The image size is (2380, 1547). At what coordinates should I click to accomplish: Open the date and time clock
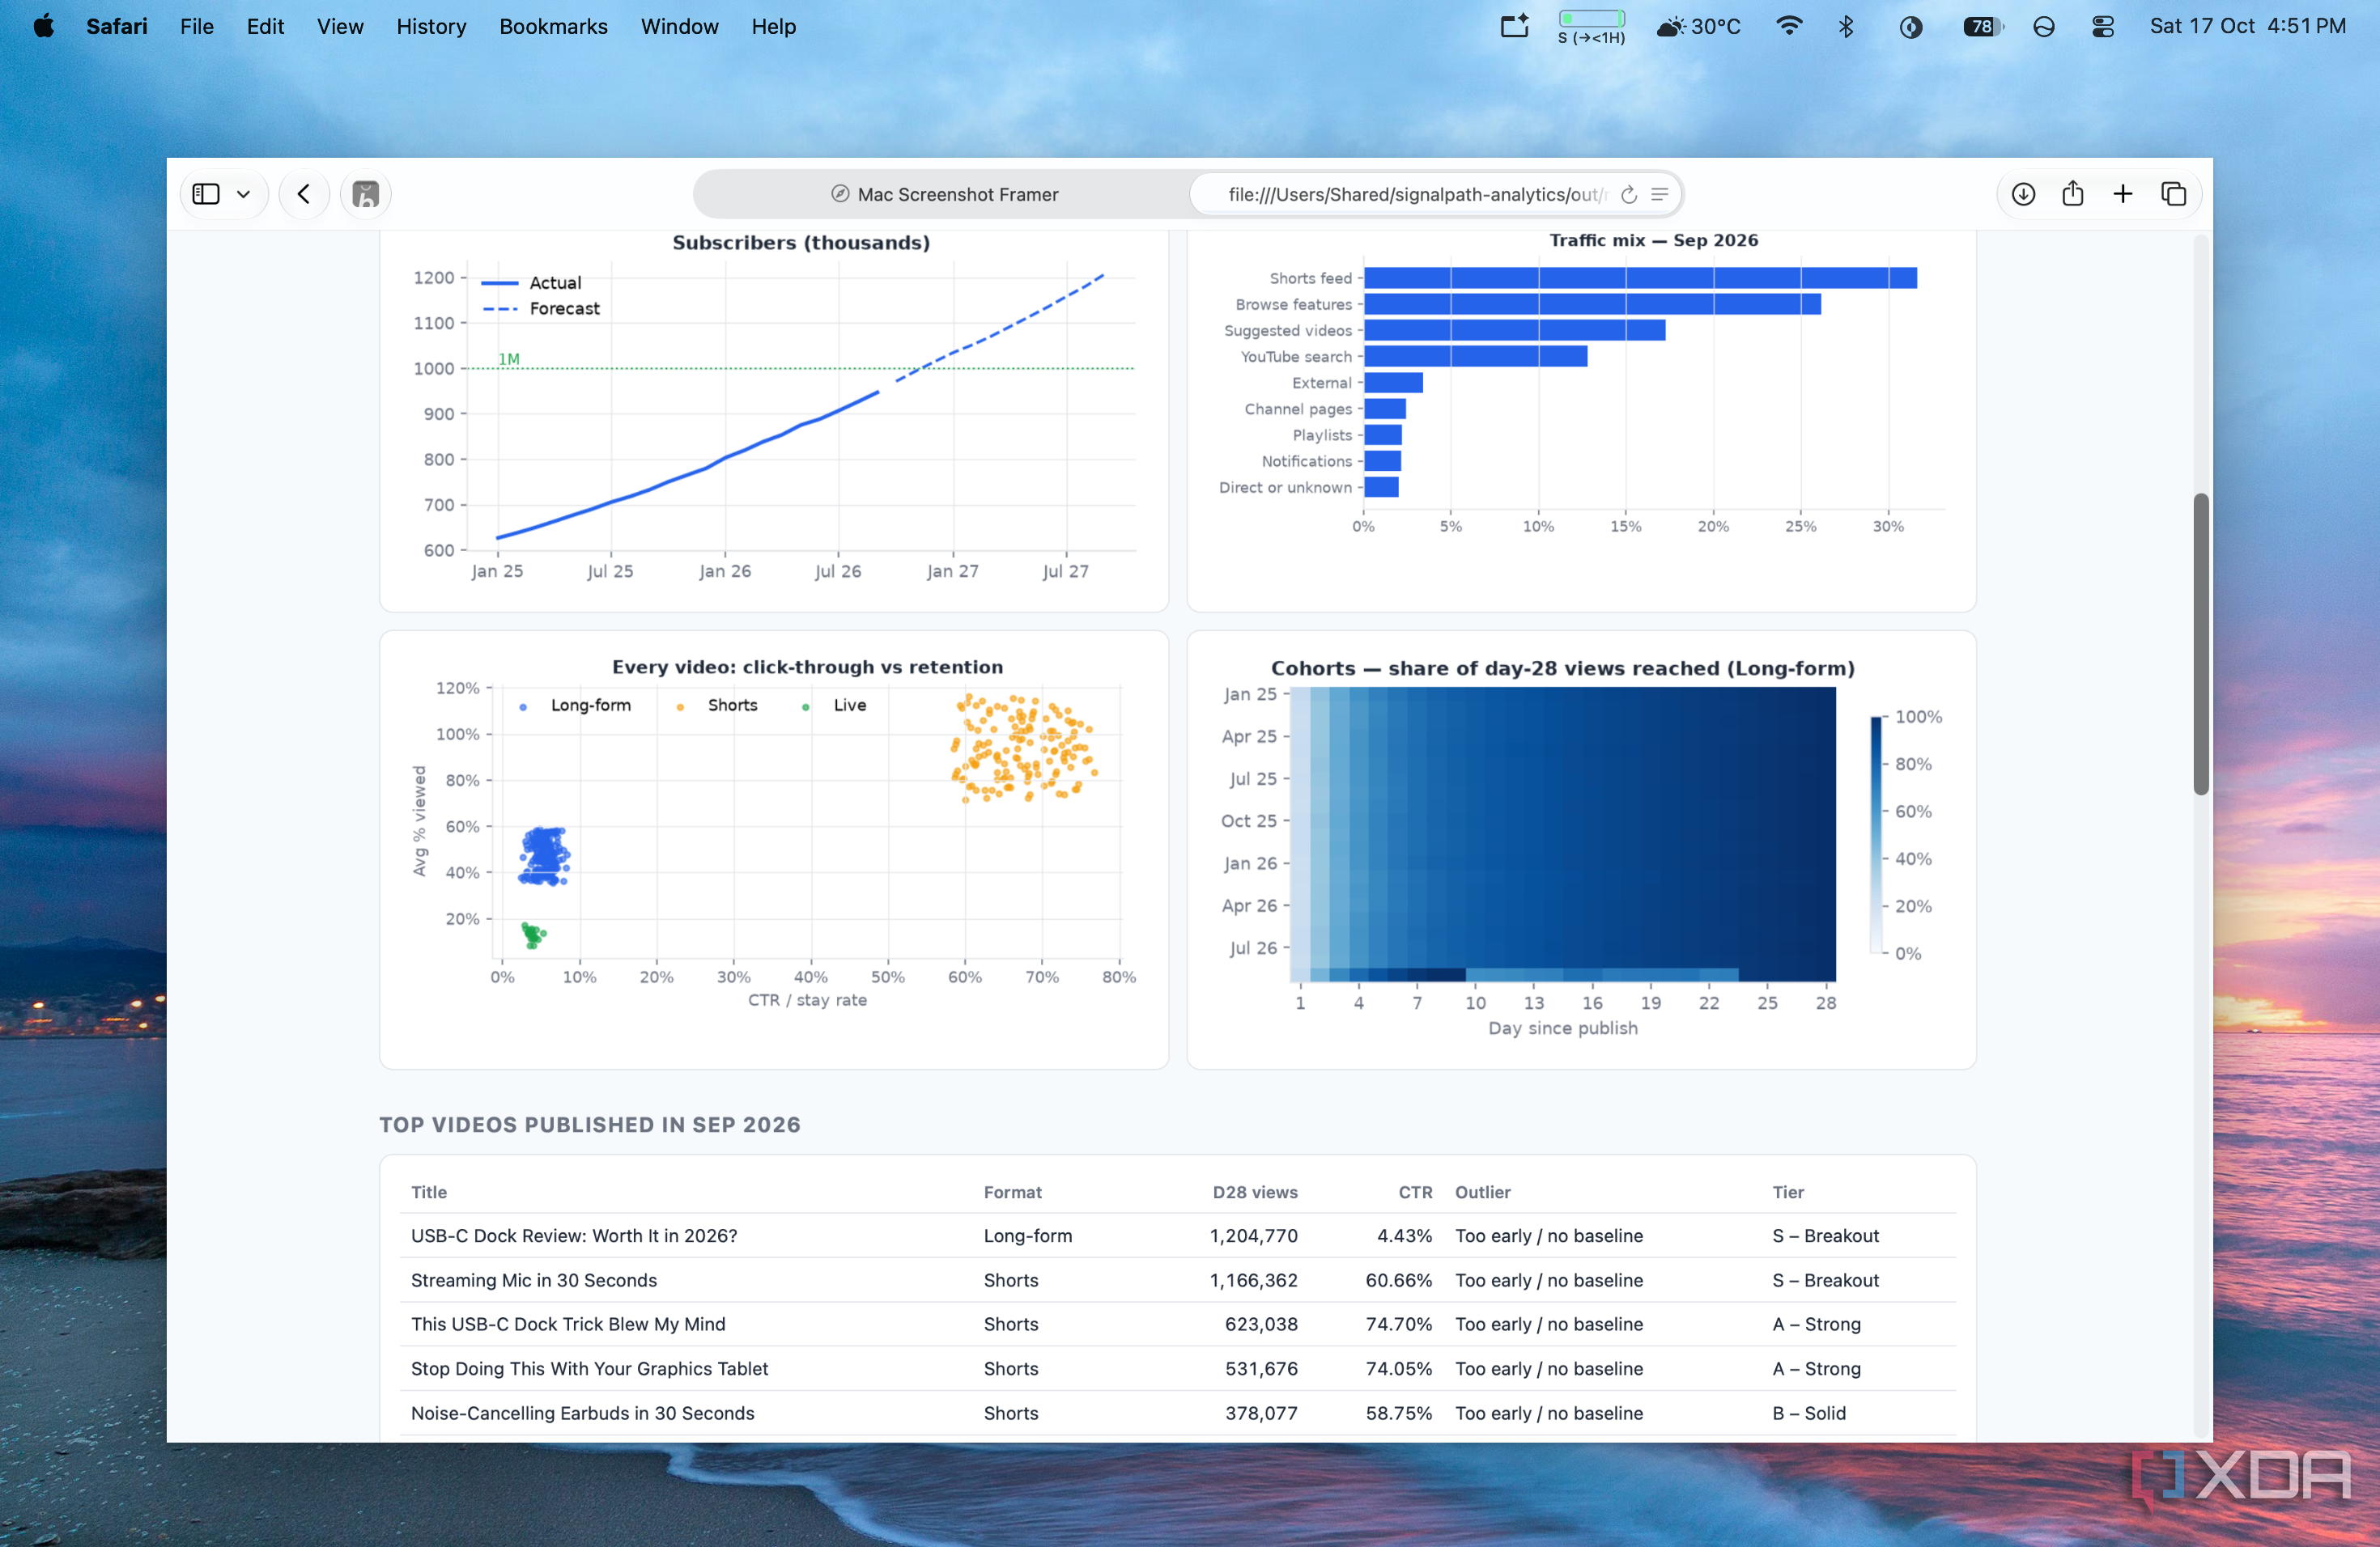tap(2248, 26)
